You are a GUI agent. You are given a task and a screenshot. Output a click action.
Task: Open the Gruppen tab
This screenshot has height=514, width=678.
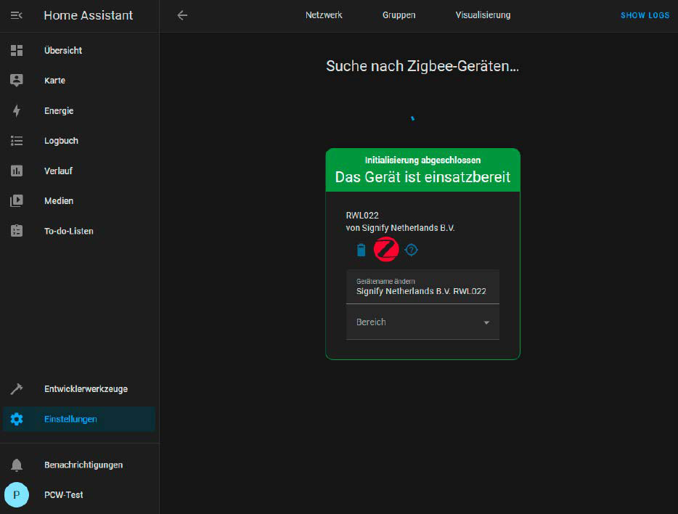coord(399,15)
